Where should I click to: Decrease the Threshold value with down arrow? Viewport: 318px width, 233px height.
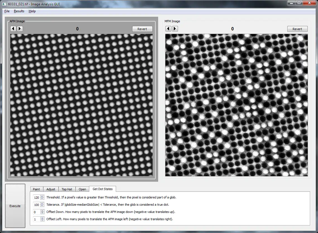(42, 198)
